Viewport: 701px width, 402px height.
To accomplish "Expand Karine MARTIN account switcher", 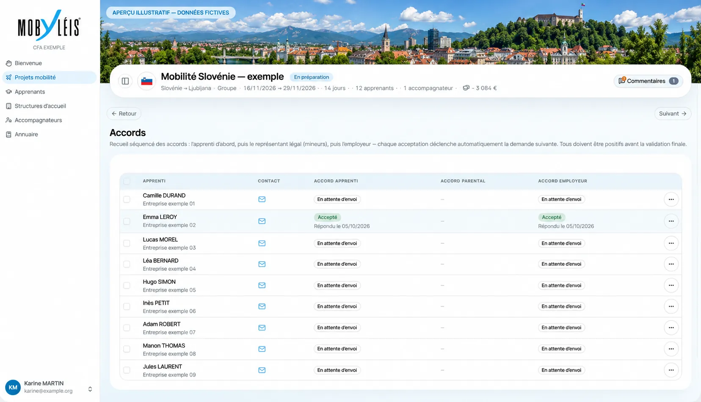I will coord(90,389).
